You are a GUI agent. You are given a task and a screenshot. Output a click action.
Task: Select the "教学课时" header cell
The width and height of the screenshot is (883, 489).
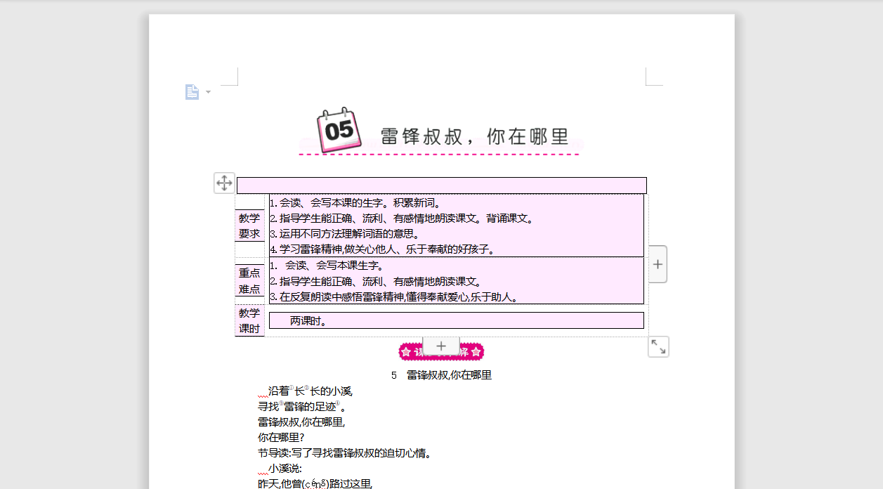(x=249, y=320)
